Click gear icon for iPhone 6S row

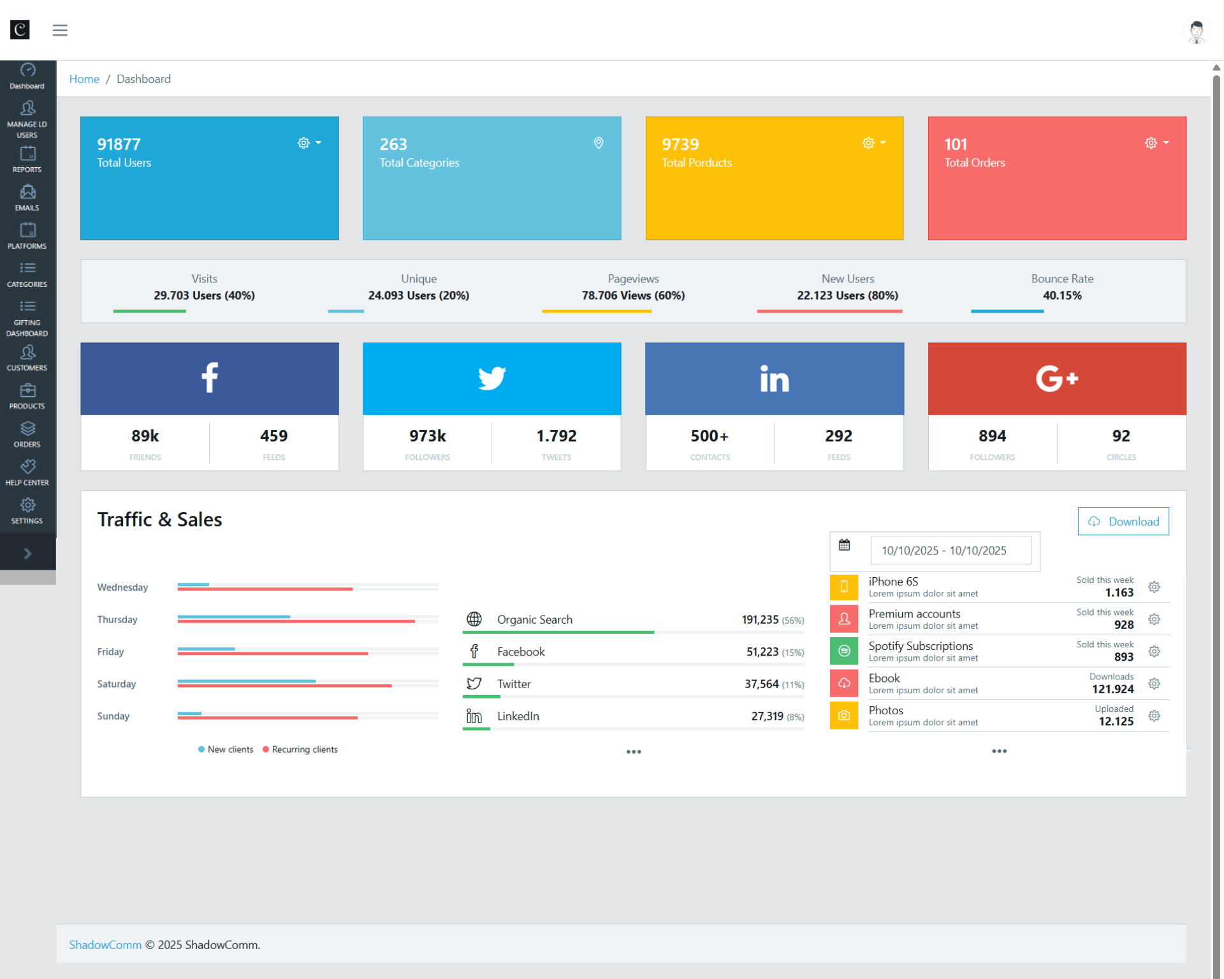[1154, 587]
